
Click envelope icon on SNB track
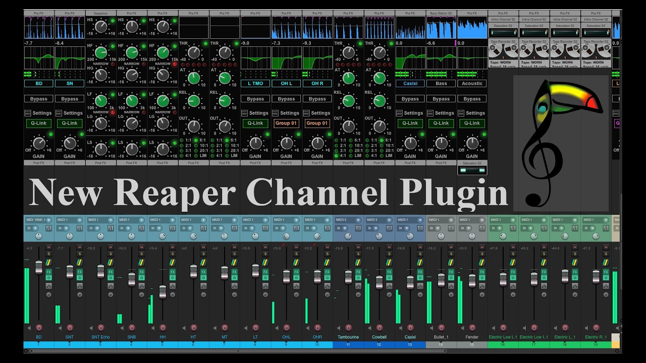[x=142, y=286]
